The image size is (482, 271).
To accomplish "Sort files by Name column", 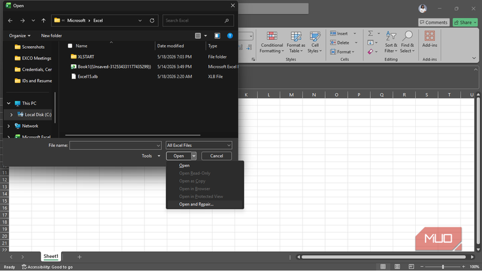I will pos(82,46).
